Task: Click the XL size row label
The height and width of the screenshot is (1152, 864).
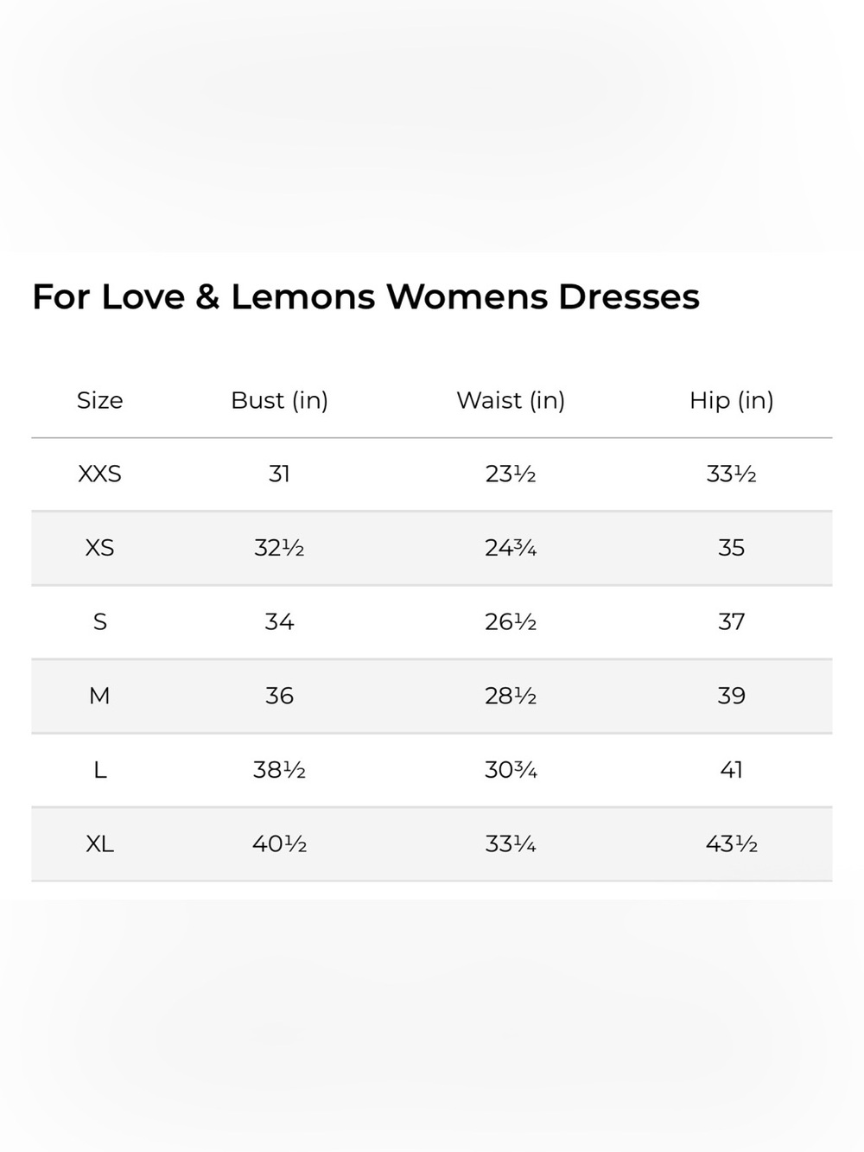Action: (99, 843)
